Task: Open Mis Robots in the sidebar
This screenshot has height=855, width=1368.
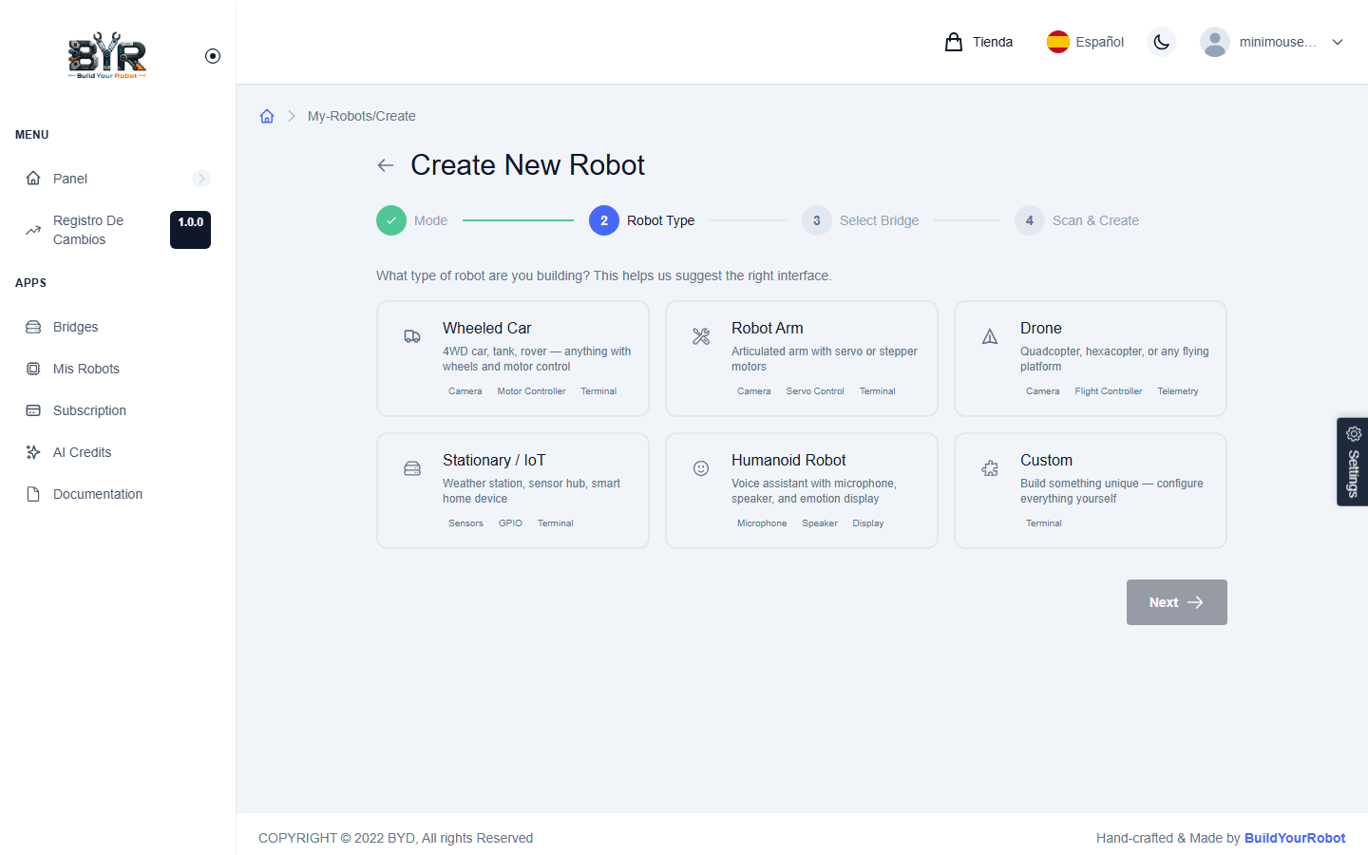Action: click(x=118, y=369)
